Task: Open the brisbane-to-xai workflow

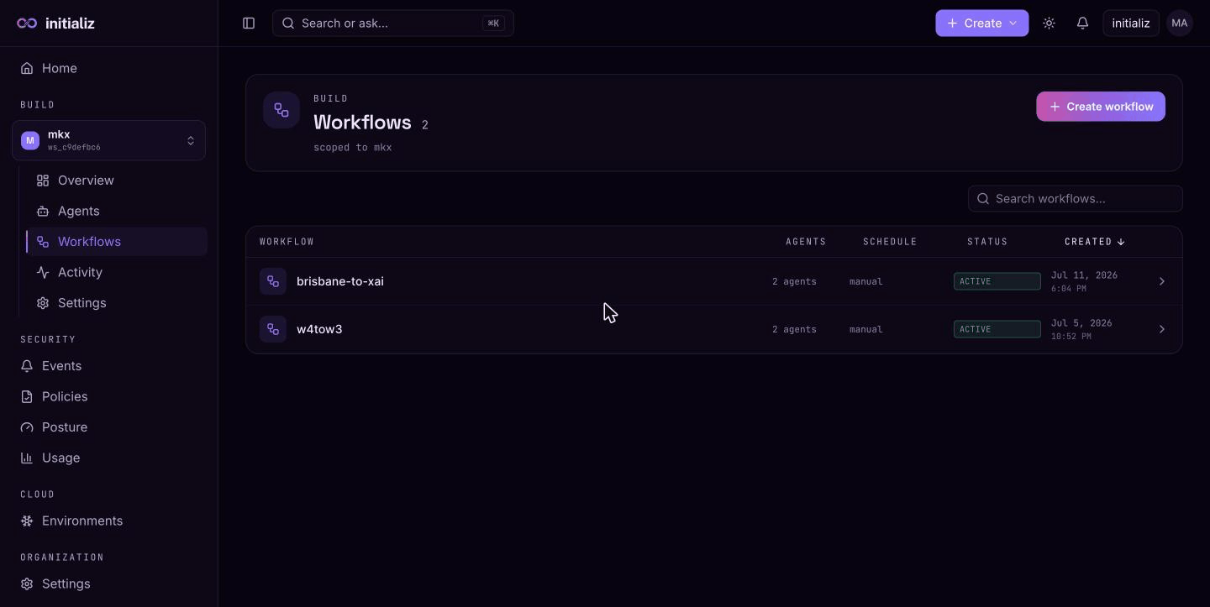Action: pyautogui.click(x=714, y=281)
